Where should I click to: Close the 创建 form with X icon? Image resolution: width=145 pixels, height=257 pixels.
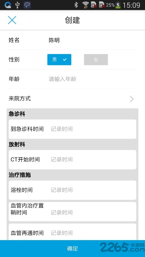[12, 20]
